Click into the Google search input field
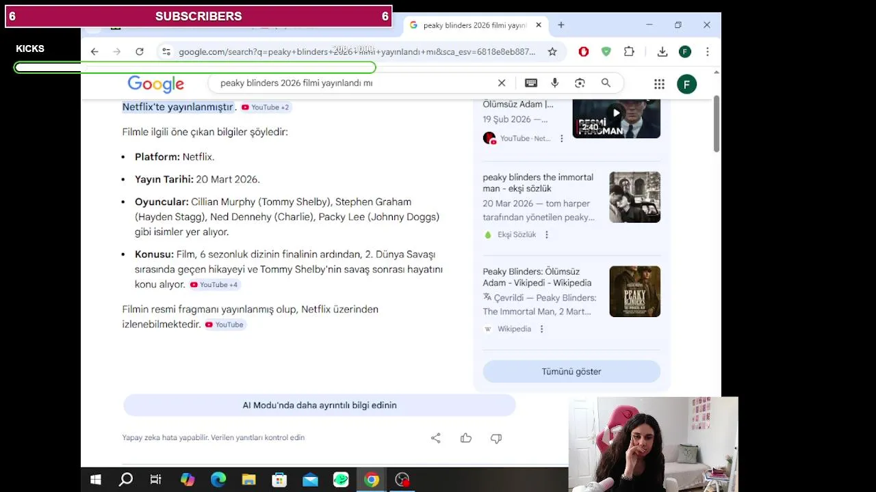The height and width of the screenshot is (492, 876). pyautogui.click(x=356, y=83)
